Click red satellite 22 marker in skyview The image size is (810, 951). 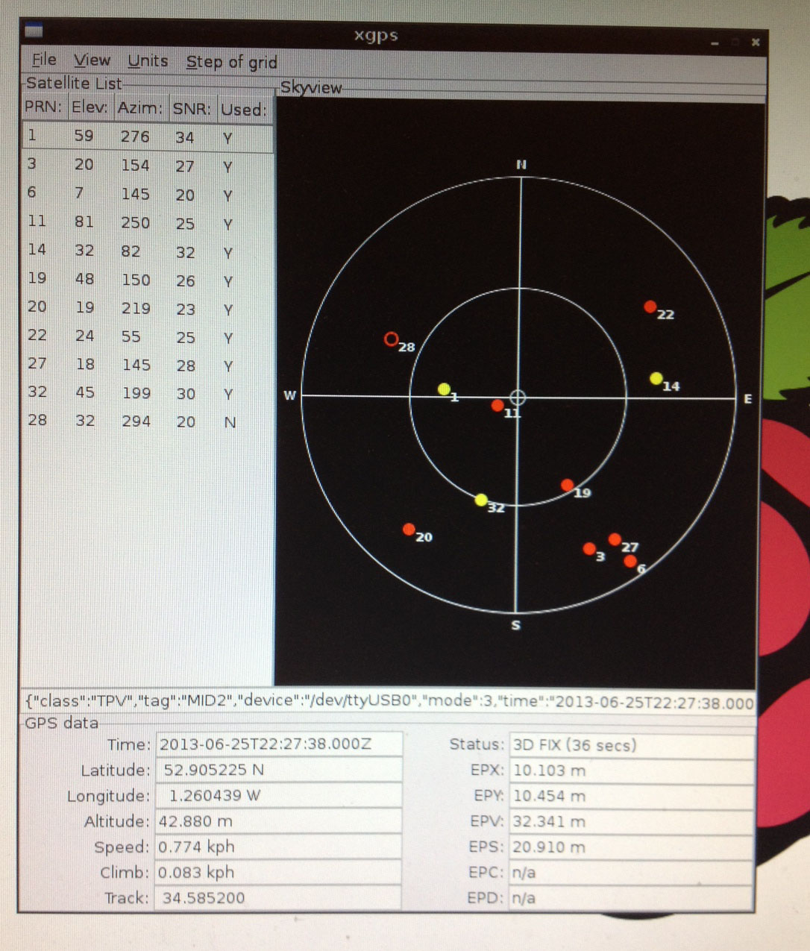(650, 307)
